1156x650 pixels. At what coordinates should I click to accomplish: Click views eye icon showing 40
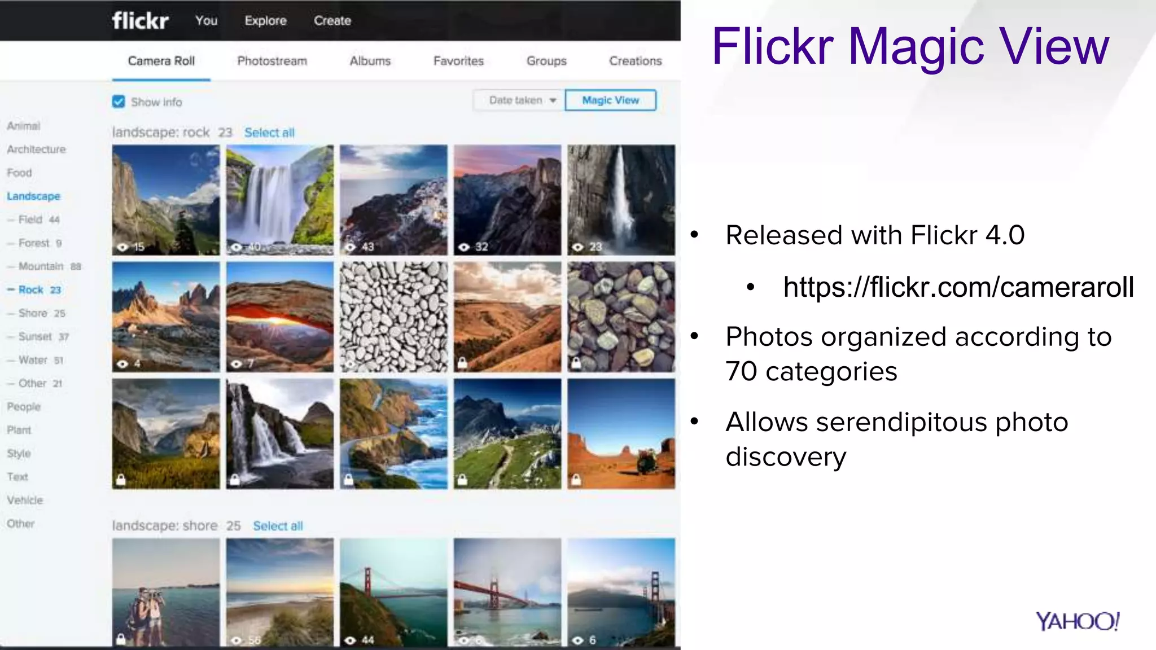pos(237,247)
